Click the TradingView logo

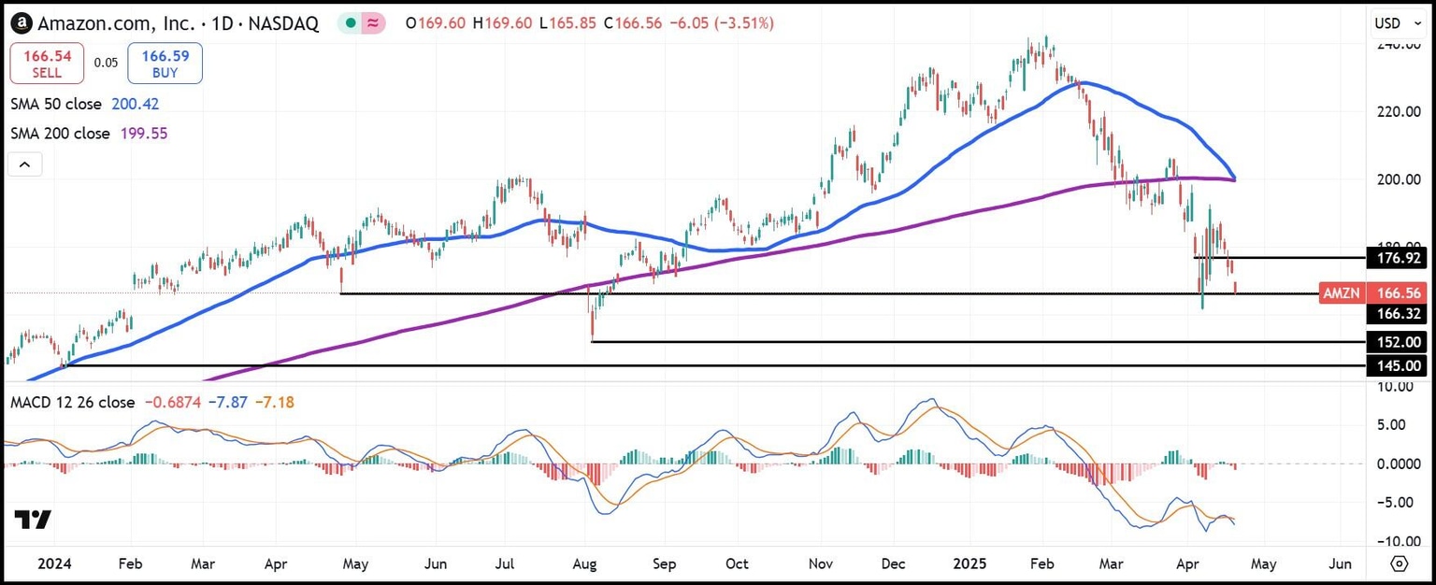[33, 520]
